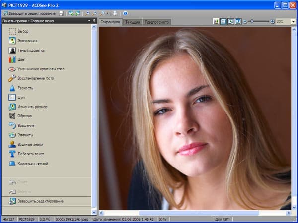Image resolution: width=298 pixels, height=223 pixels.
Task: Toggle the histogram view icon
Action: 216,22
